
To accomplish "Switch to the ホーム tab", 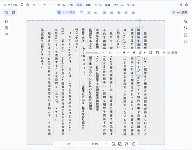I will pos(61,5).
